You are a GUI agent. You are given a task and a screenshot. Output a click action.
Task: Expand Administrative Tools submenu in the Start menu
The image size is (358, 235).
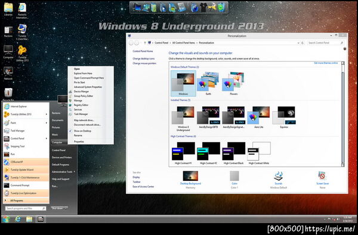click(x=75, y=172)
